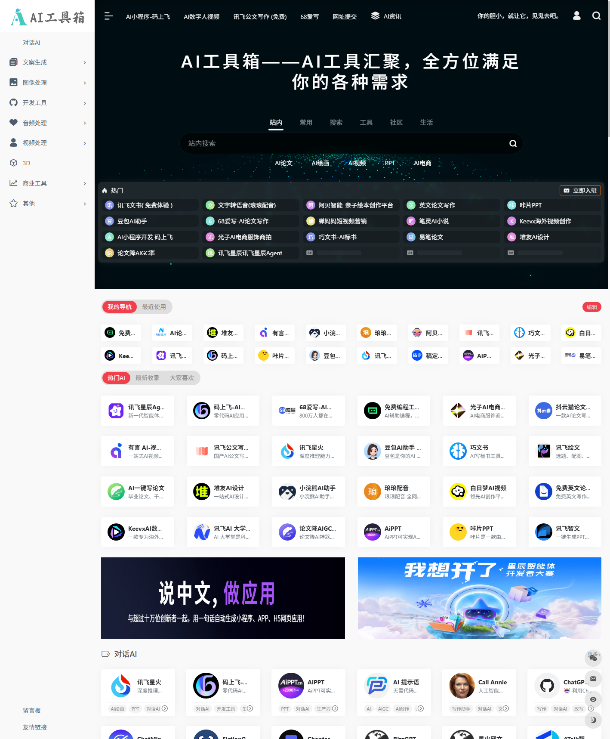Open the 小浣熊AI助手 card icon
610x739 pixels.
click(287, 492)
